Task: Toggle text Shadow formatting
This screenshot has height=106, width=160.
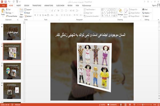Action: [x=43, y=15]
